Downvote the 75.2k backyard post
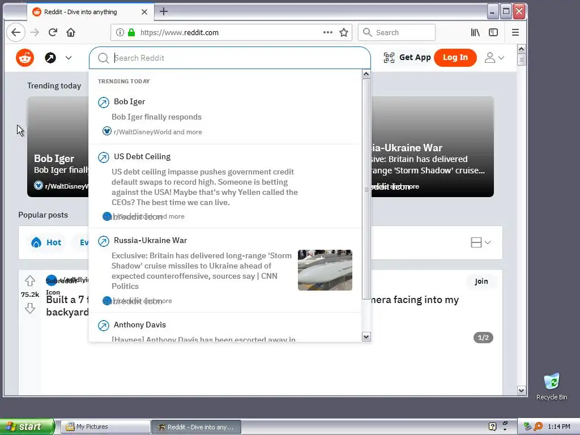Image resolution: width=580 pixels, height=435 pixels. click(30, 308)
